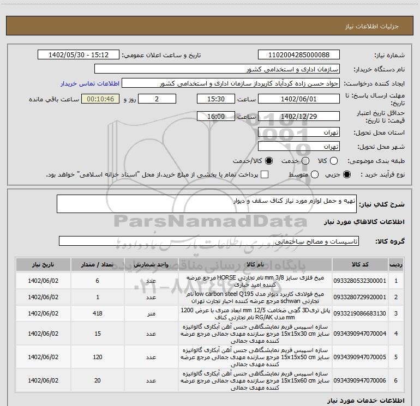Click the response deadline date 1402/06/01

(299, 99)
